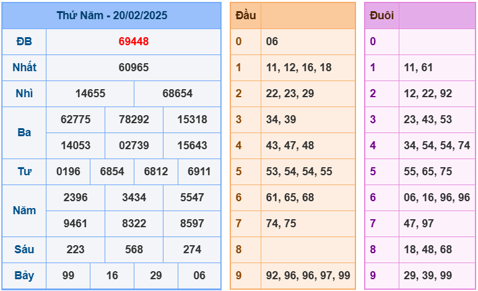Select fifth prize number 8597
The height and width of the screenshot is (291, 478).
pos(192,224)
